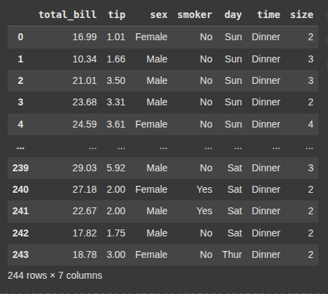Click the smoker column header
Screen dimensions: 328x294
[x=195, y=15]
